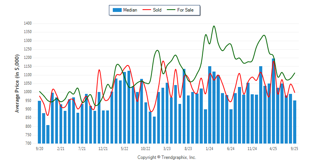Click the 6/24 x-axis date label
The width and height of the screenshot is (309, 167).
tap(231, 148)
